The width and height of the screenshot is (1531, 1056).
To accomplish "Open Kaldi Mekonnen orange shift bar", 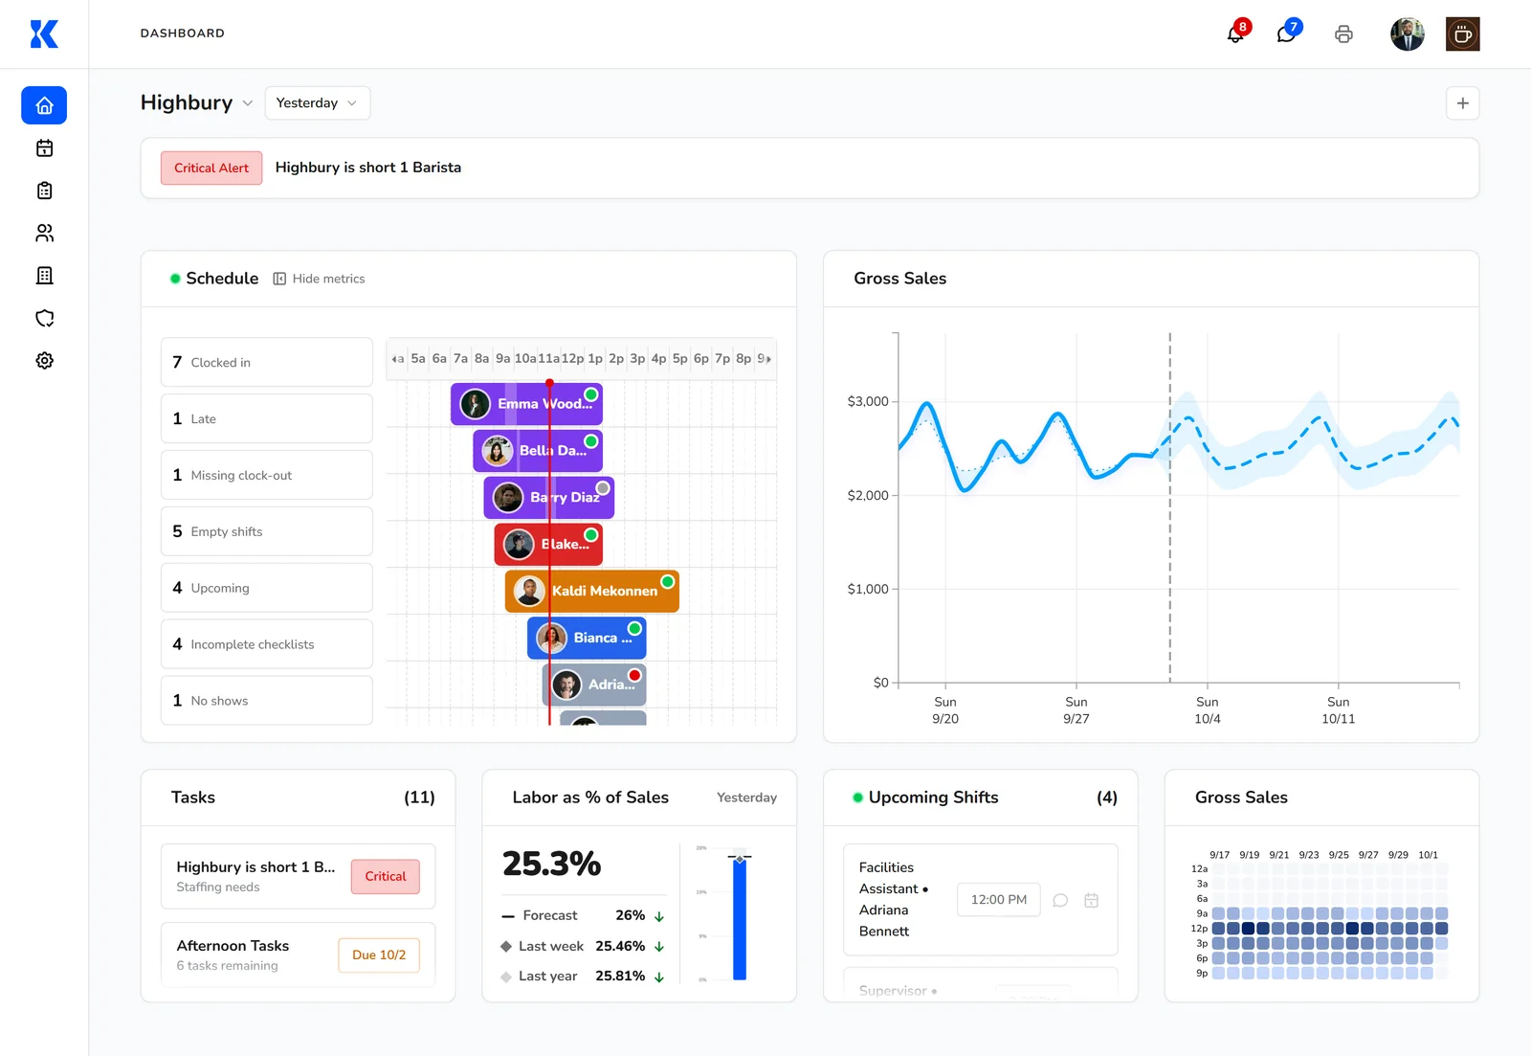I will click(592, 592).
